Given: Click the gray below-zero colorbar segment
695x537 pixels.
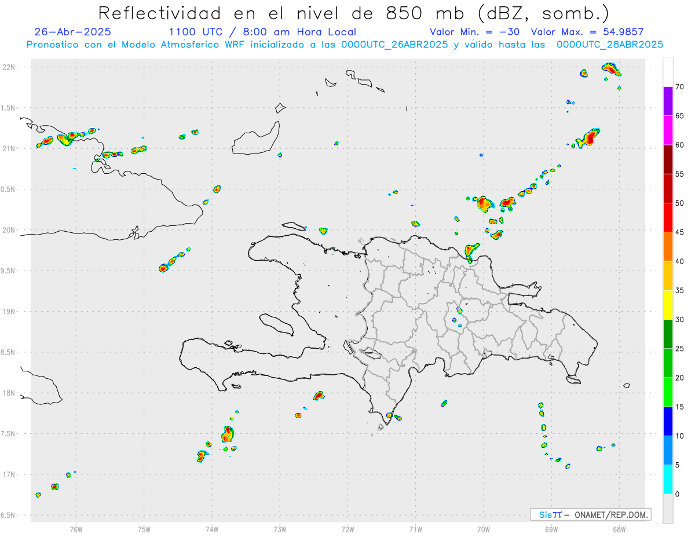Looking at the screenshot, I should coord(668,509).
